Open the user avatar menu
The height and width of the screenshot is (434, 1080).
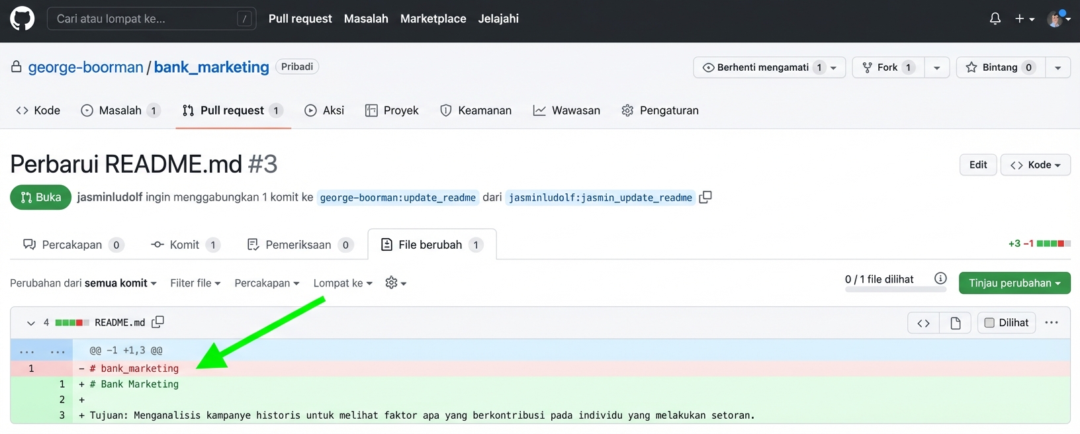tap(1059, 19)
